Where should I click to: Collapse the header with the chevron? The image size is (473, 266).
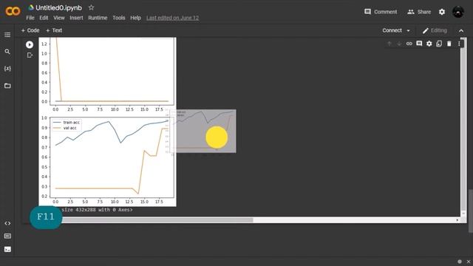pos(461,30)
